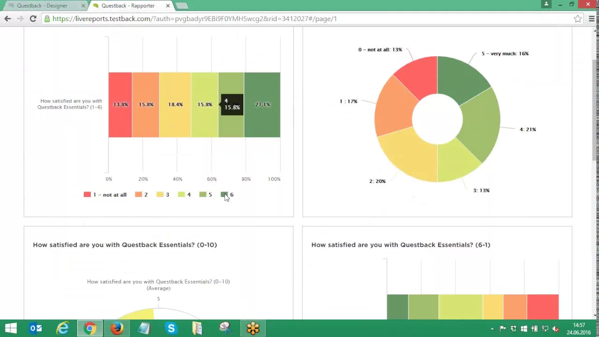Click the '0 – not at all: 13%' donut label

[380, 50]
